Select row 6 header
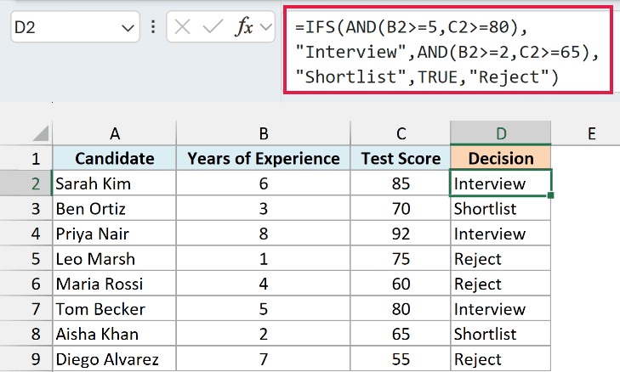 click(26, 284)
